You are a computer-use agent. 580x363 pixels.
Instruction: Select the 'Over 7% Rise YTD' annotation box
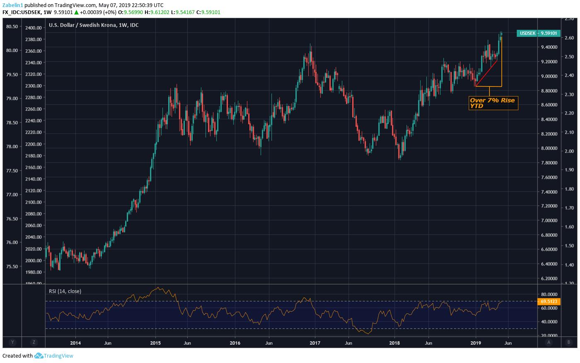coord(493,103)
